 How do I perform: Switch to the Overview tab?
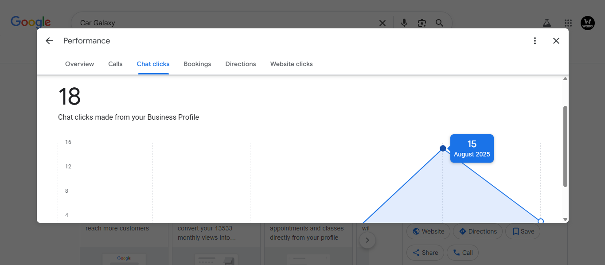pos(79,64)
